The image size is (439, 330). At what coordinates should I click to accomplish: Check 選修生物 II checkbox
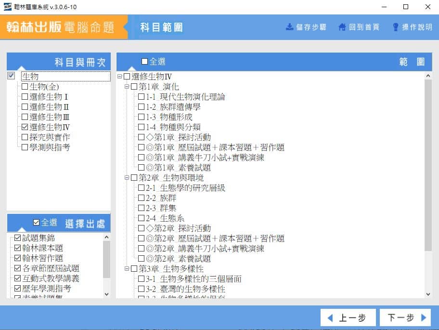click(x=25, y=107)
